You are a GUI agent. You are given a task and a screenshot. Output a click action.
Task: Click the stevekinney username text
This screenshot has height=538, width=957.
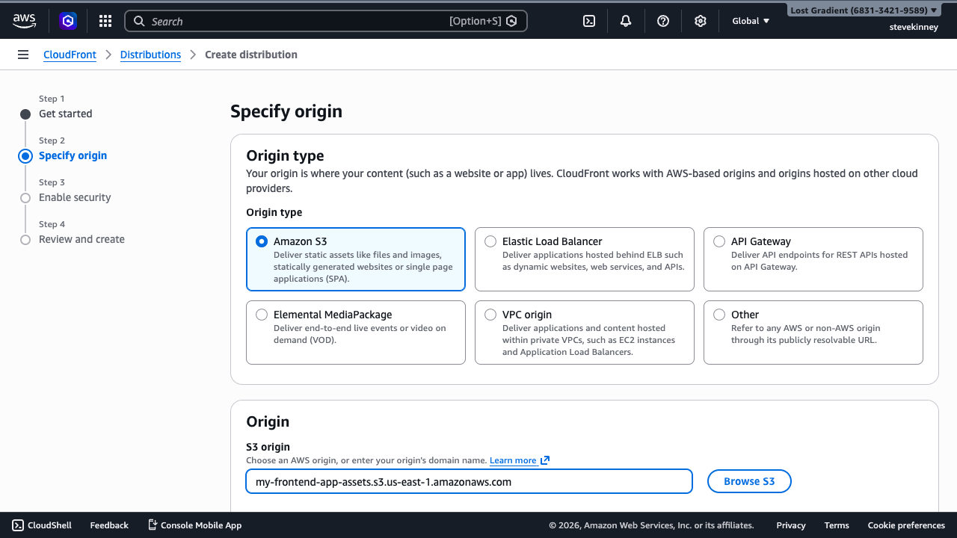coord(914,27)
